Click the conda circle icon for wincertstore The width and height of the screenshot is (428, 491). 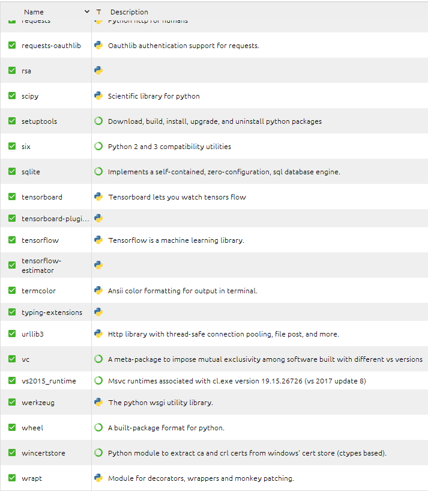[98, 453]
